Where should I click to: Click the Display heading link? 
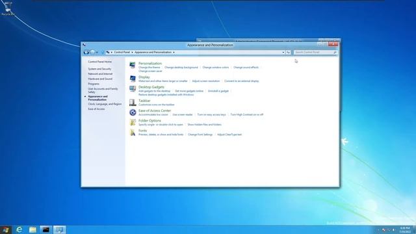pos(144,77)
